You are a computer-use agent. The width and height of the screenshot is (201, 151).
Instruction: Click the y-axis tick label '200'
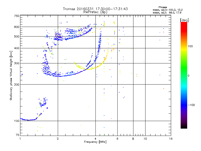(17, 85)
